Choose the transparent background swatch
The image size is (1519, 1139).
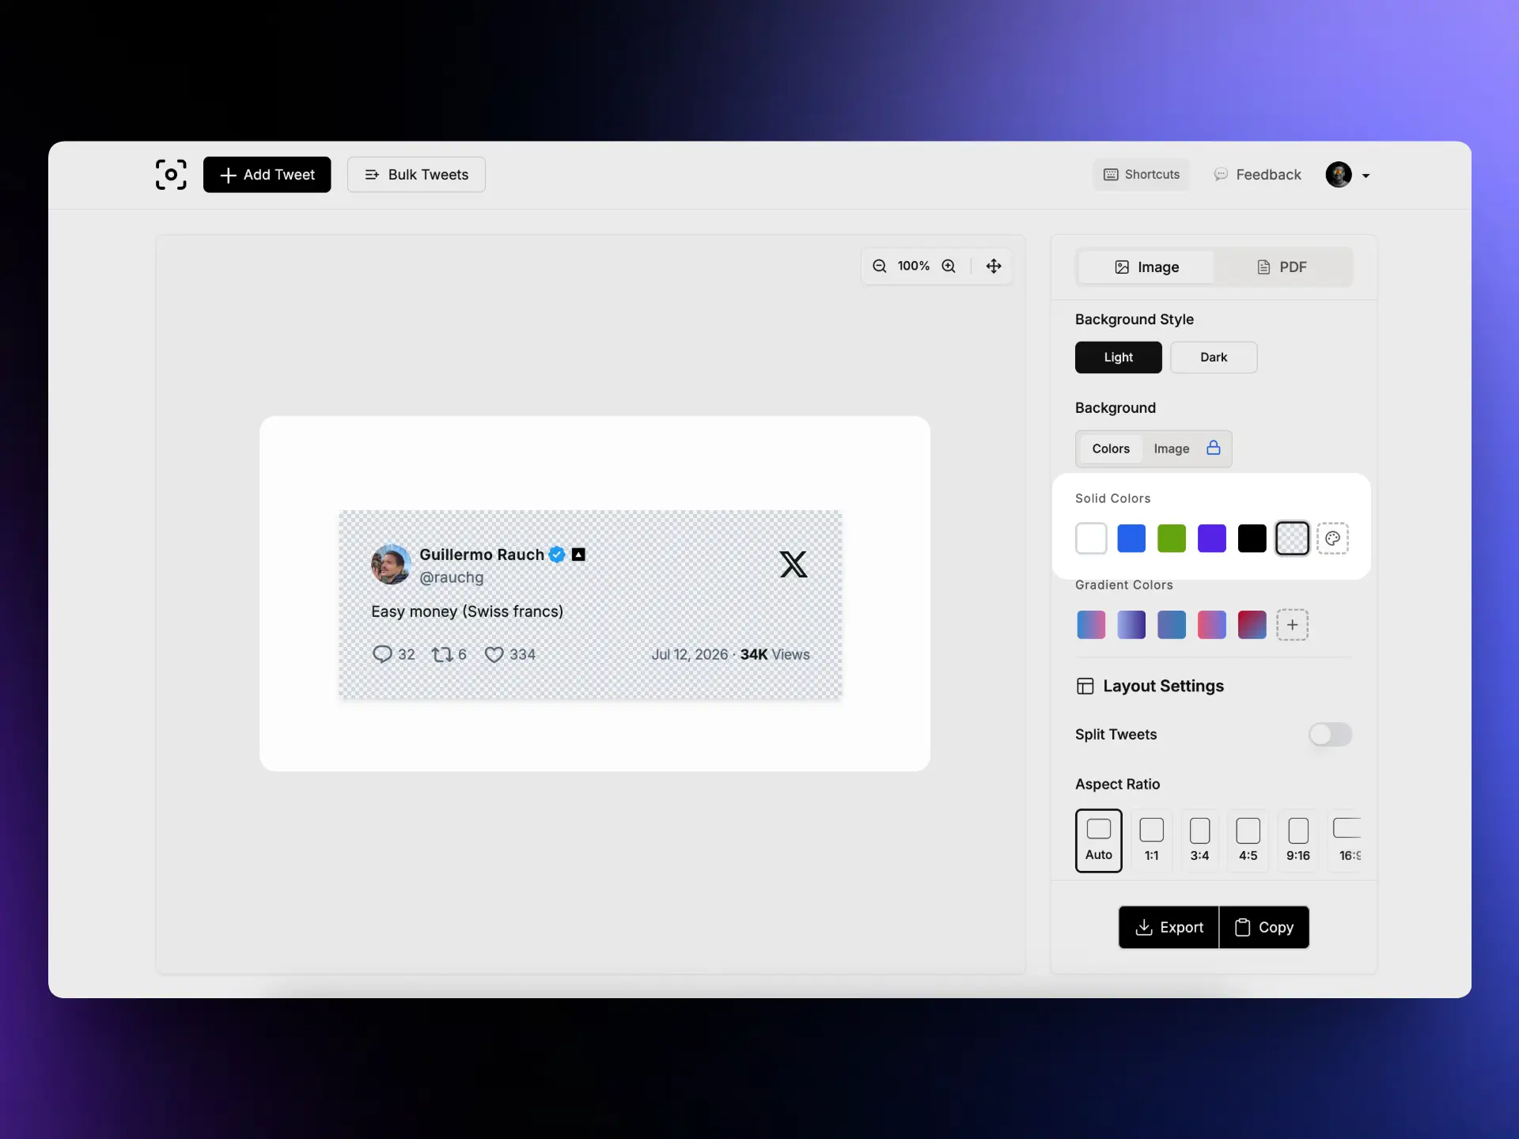pos(1292,539)
